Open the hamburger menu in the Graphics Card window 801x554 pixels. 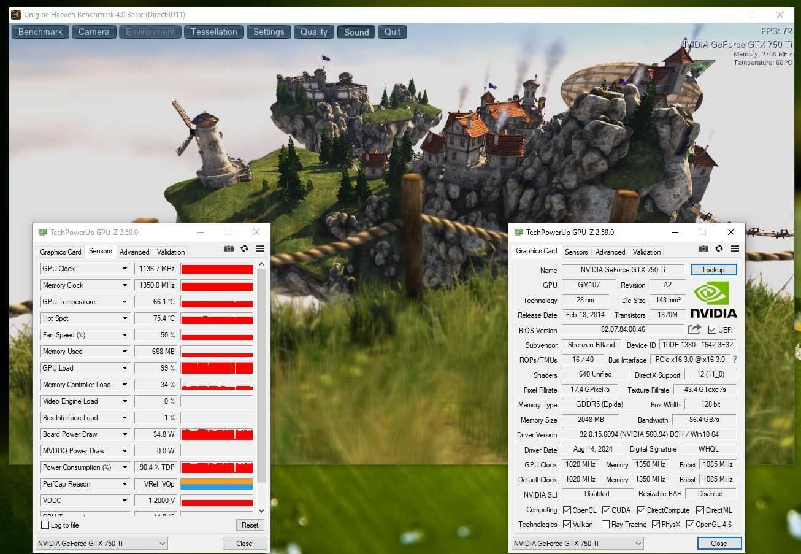[735, 248]
